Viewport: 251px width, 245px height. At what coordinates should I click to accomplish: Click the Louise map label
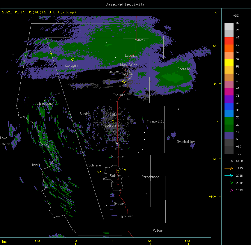click(5, 144)
